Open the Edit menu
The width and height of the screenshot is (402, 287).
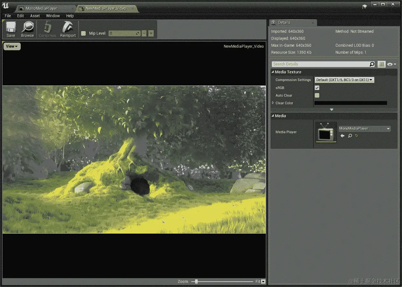pos(21,16)
